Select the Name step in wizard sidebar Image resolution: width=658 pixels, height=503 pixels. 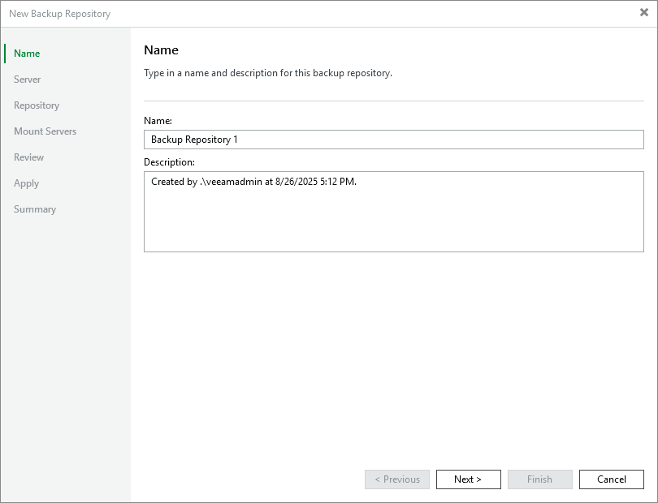(x=27, y=54)
